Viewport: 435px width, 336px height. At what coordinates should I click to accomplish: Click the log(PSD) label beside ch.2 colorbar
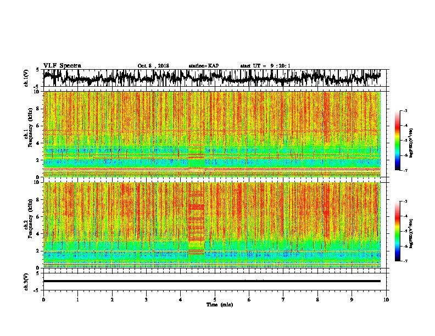pyautogui.click(x=411, y=233)
